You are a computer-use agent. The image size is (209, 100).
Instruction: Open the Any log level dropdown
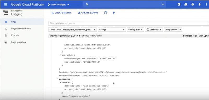tap(135, 30)
